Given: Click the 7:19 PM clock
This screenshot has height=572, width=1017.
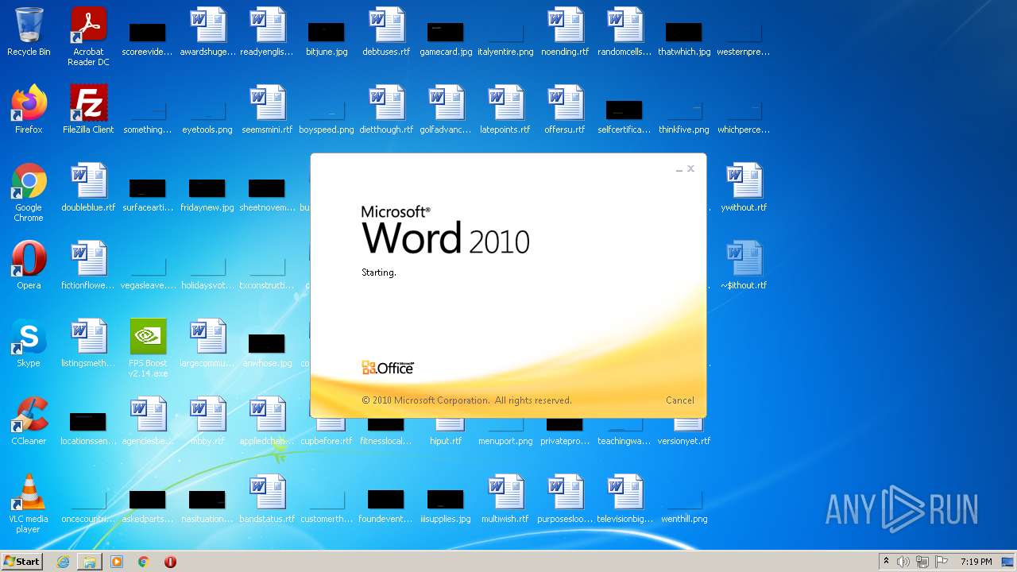Looking at the screenshot, I should click(x=976, y=562).
